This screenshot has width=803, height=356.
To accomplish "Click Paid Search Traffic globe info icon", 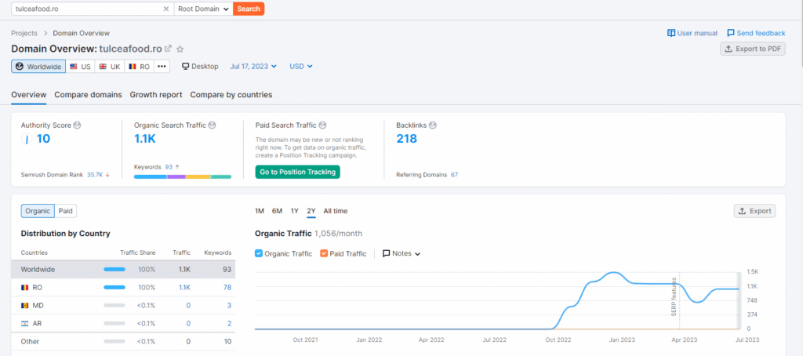I will click(x=322, y=125).
